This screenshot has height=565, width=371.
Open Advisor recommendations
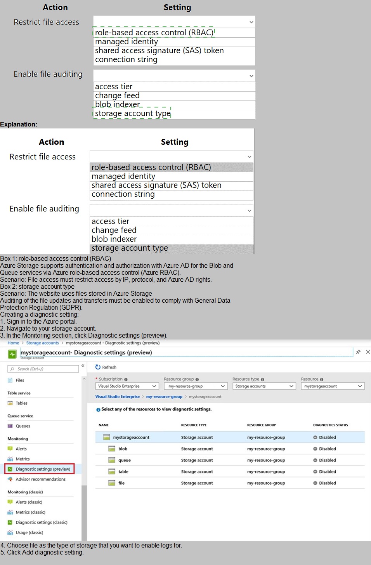tap(40, 479)
